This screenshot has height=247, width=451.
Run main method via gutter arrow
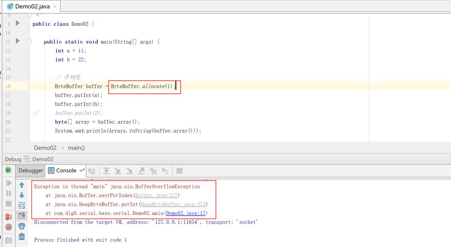coord(17,41)
